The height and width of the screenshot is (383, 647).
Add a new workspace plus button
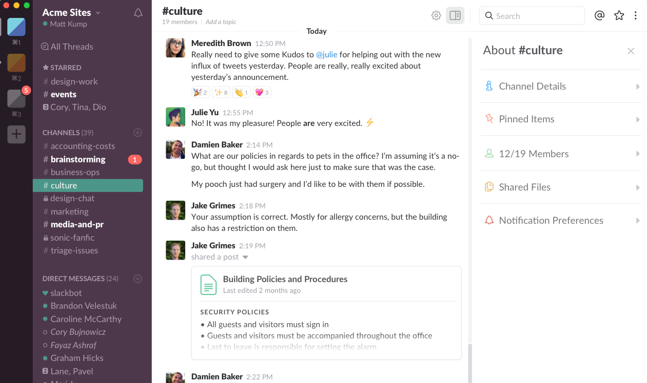[16, 134]
